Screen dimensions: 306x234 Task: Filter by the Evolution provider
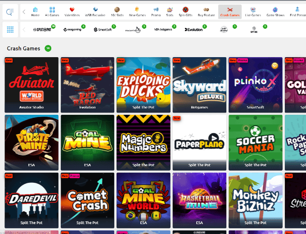193,29
